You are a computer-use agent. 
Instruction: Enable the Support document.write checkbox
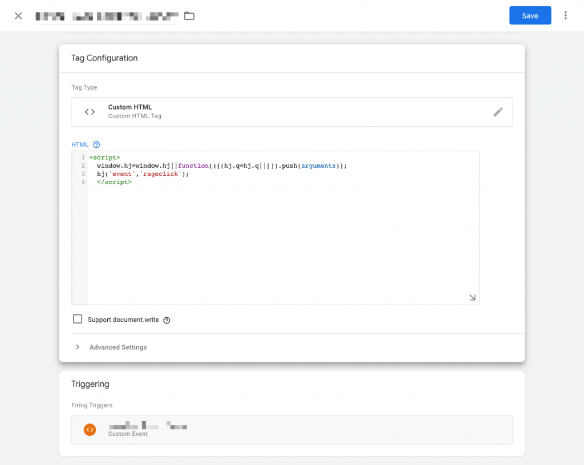point(78,319)
